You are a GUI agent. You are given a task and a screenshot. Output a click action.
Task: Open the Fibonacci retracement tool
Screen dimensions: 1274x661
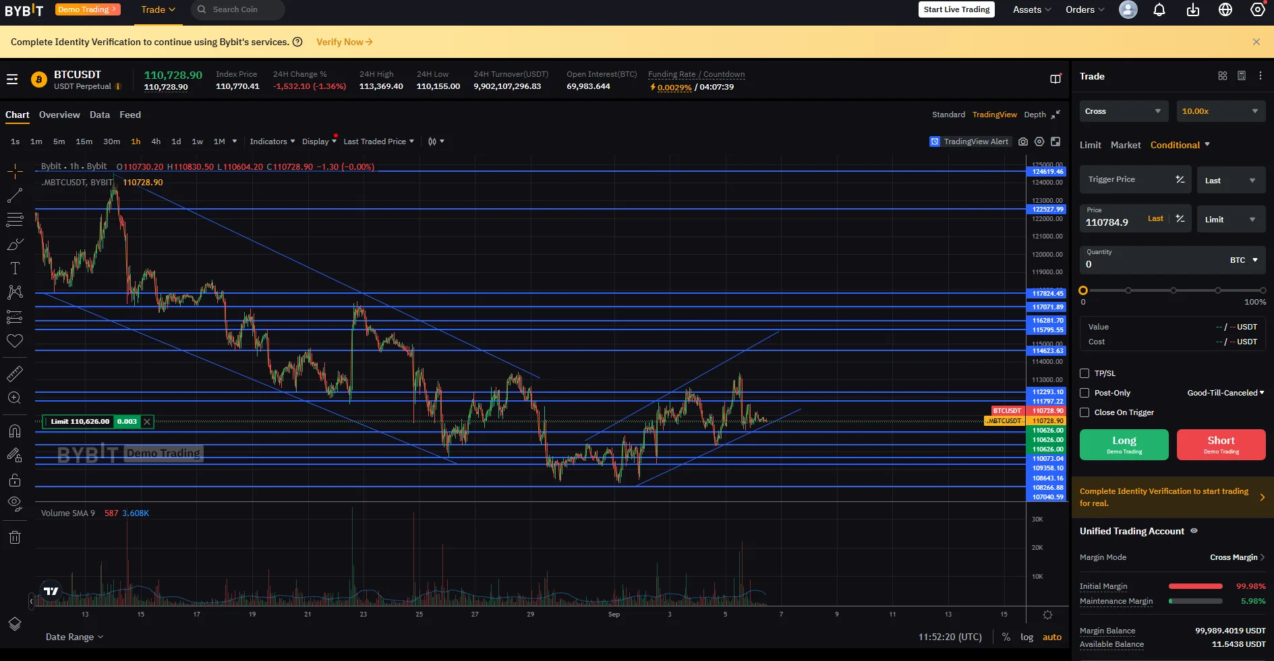point(15,220)
